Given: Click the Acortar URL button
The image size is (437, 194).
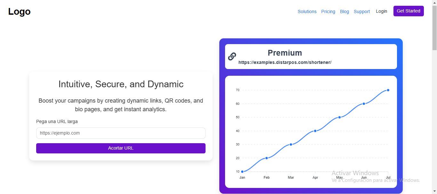Looking at the screenshot, I should tap(121, 148).
